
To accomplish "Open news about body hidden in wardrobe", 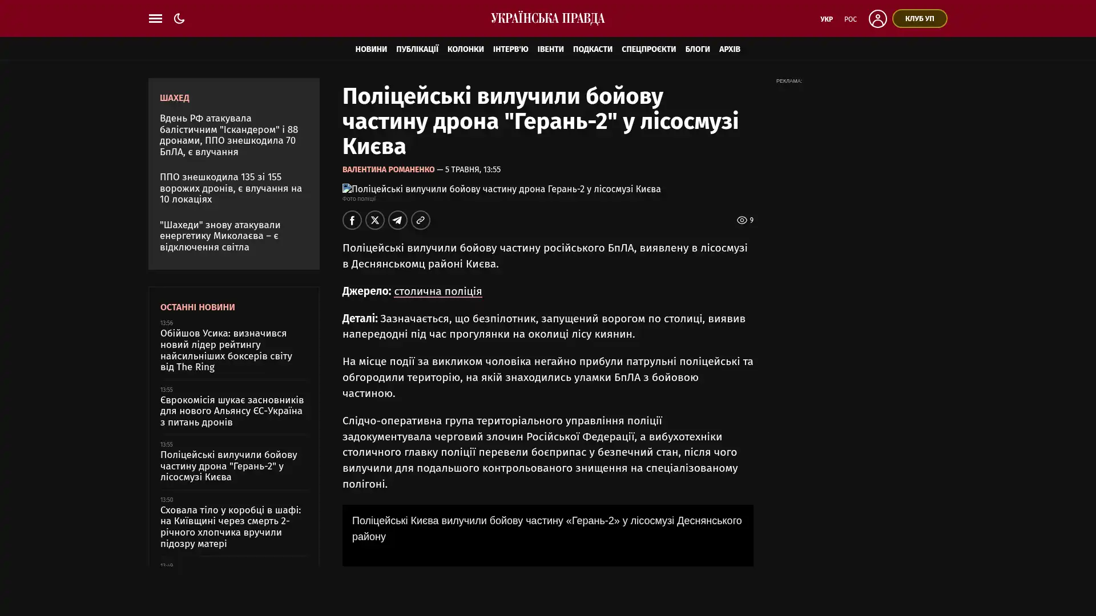I will [x=231, y=527].
